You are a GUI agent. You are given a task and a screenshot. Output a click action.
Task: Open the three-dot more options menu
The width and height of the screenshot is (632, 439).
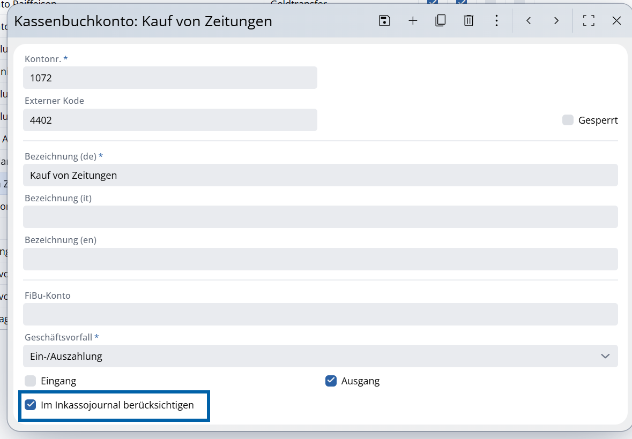[x=496, y=21]
